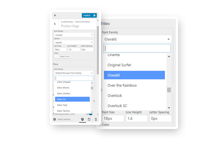
Task: Click down arrow of Baloo font list scrollbar
Action: point(92,112)
